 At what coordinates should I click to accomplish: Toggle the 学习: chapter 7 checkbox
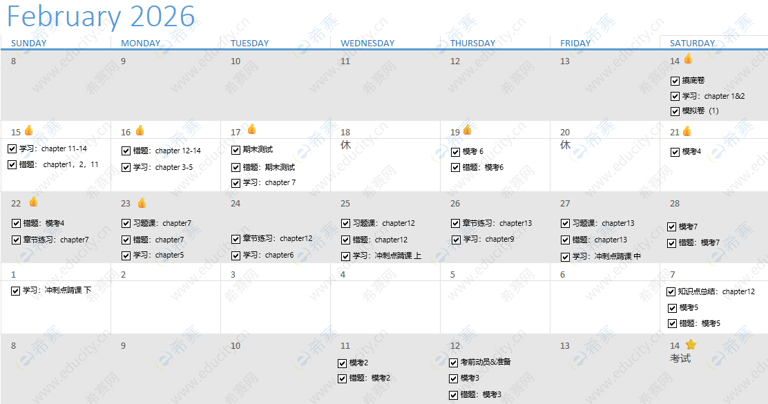coord(236,183)
